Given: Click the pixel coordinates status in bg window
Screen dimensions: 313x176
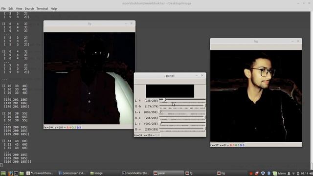Looking at the screenshot, I should click(227, 145).
